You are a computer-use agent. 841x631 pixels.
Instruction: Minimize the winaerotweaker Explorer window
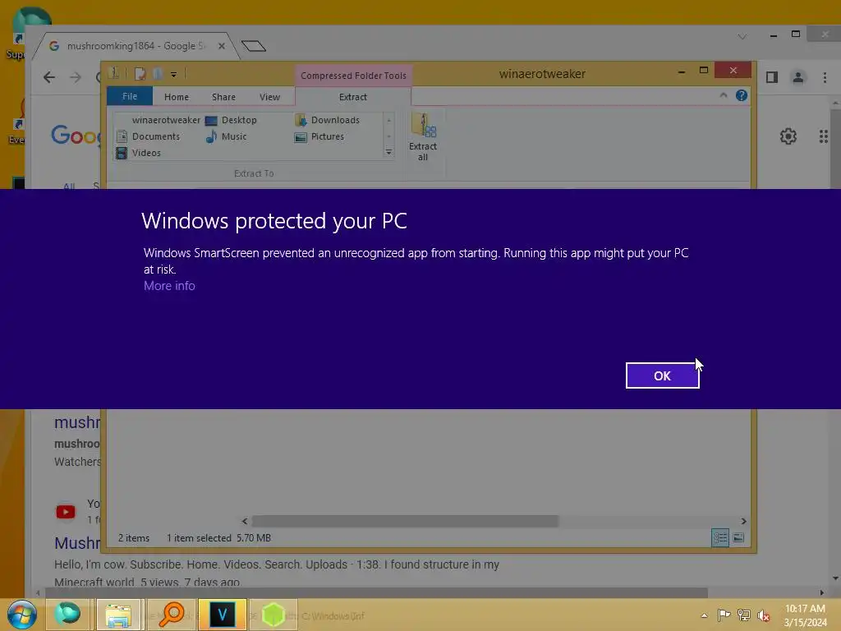681,71
